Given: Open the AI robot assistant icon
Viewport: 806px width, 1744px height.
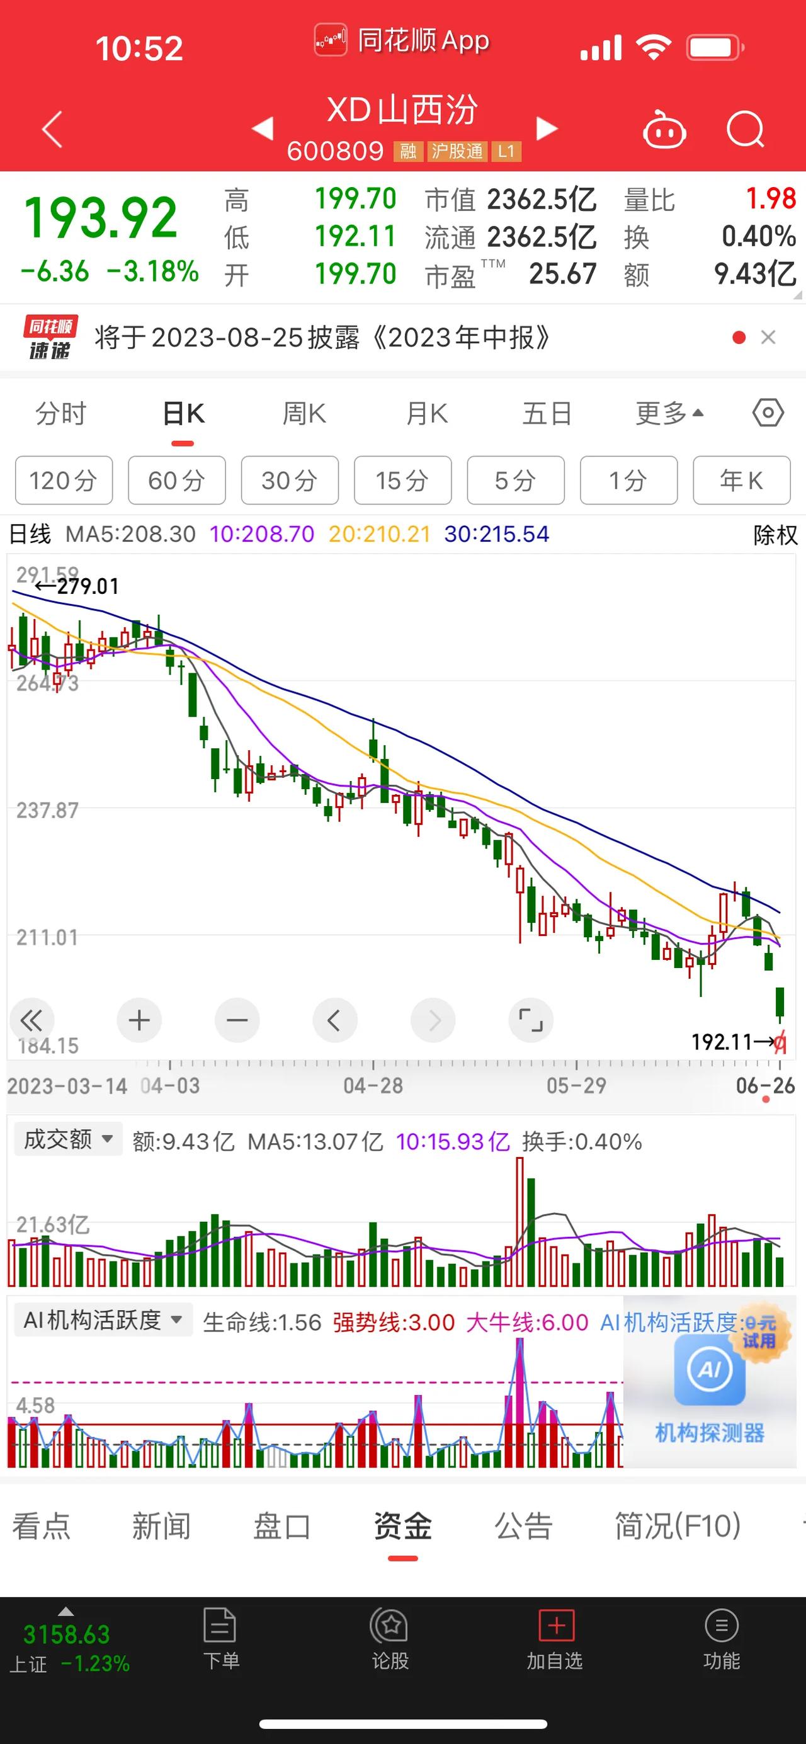Looking at the screenshot, I should coord(664,128).
